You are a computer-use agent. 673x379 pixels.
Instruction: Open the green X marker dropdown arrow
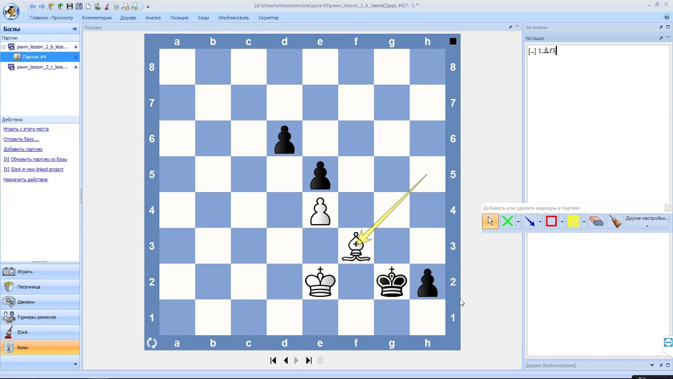click(518, 222)
